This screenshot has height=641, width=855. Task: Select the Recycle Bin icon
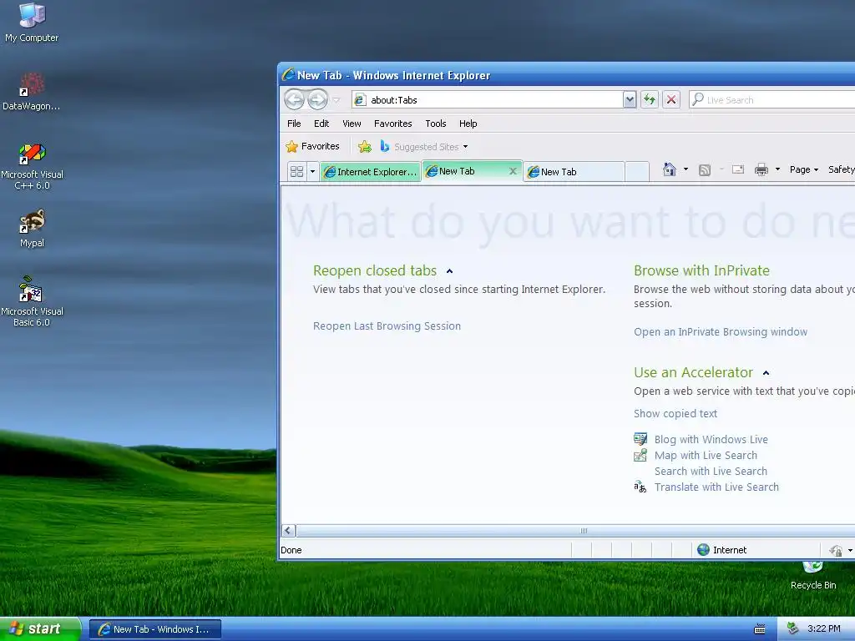tap(813, 575)
